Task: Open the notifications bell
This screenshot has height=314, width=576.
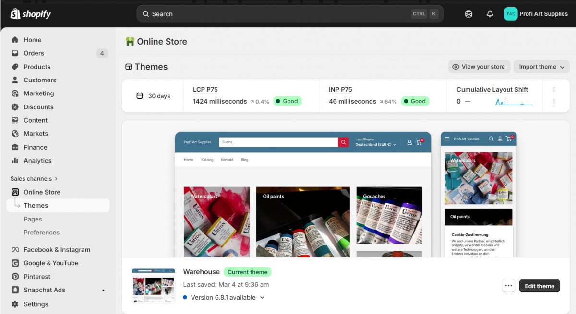Action: (x=490, y=14)
